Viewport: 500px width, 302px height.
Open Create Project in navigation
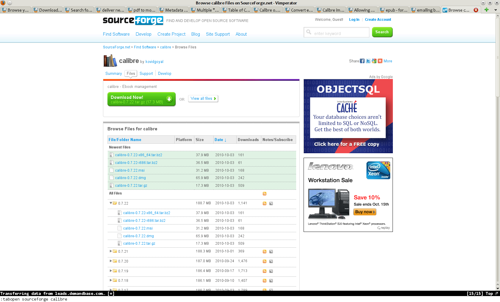(x=171, y=34)
